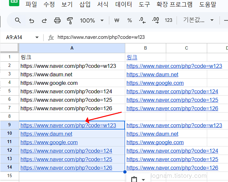Click the minus decrease font size icon
The width and height of the screenshot is (228, 182).
[226, 20]
